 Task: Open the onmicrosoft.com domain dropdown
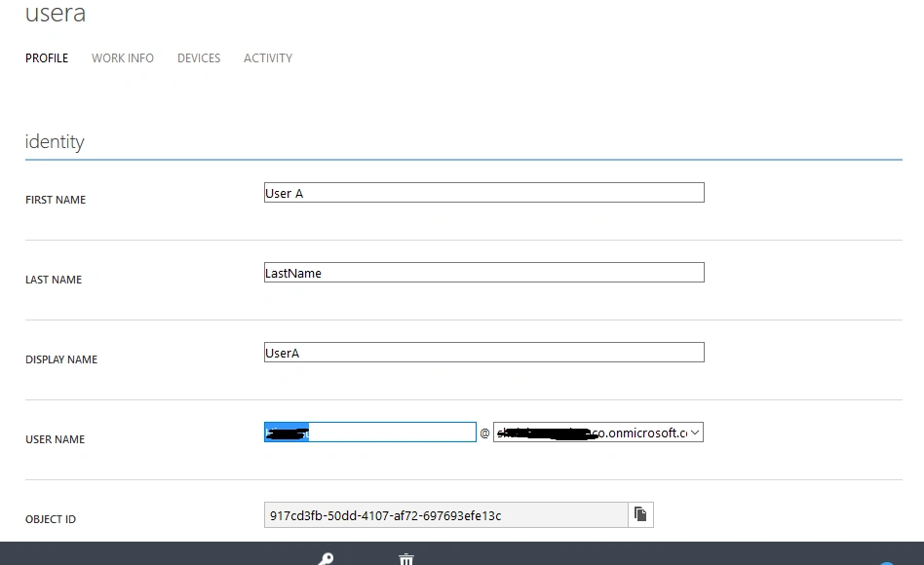(598, 433)
